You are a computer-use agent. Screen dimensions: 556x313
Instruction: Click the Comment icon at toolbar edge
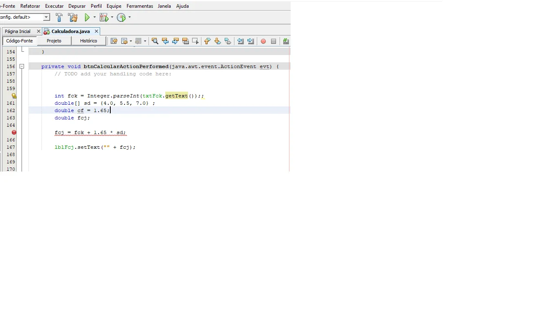[x=286, y=41]
